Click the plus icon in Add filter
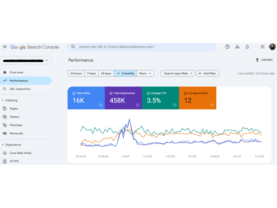This screenshot has height=208, width=277. (200, 73)
